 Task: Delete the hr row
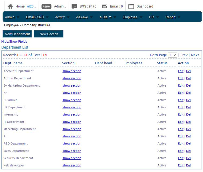click(x=188, y=93)
